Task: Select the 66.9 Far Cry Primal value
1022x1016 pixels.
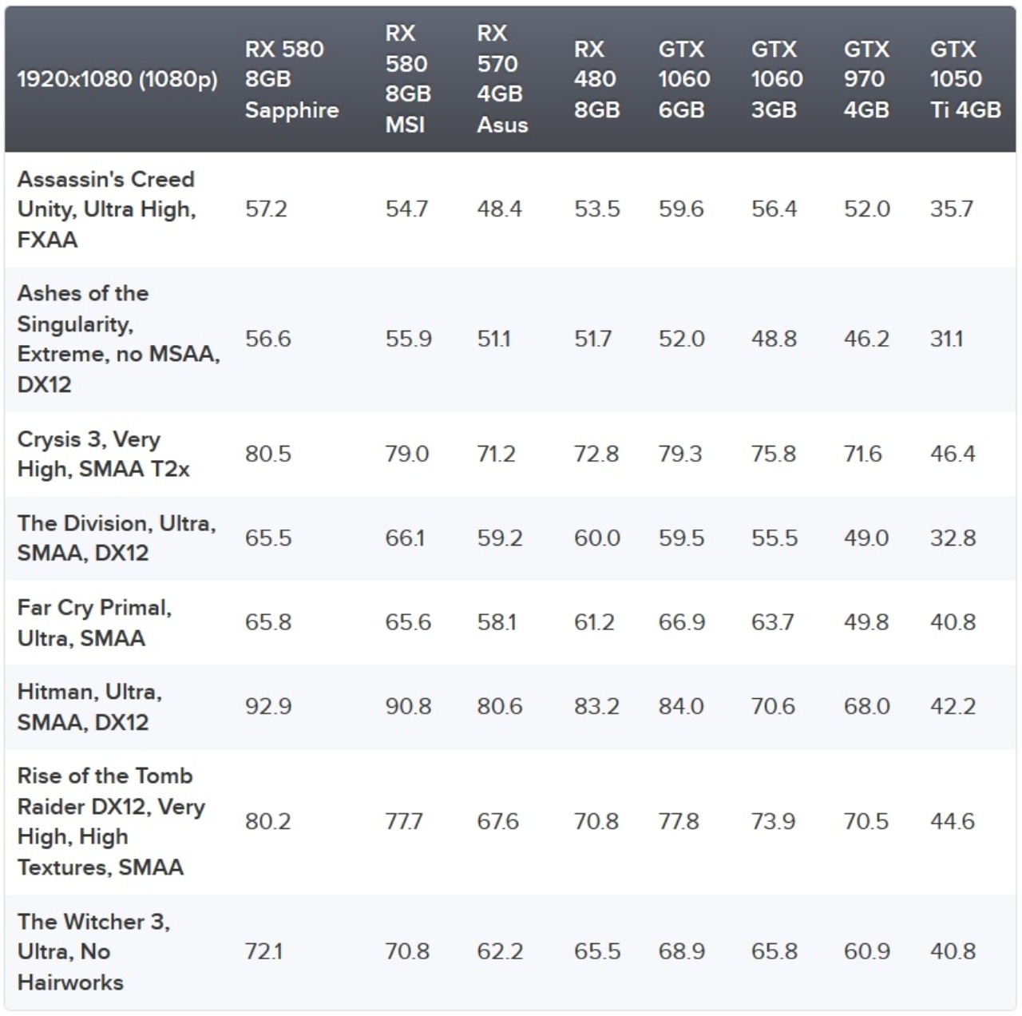Action: (x=681, y=622)
